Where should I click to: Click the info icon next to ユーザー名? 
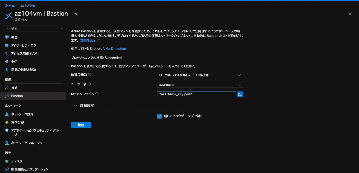point(89,84)
